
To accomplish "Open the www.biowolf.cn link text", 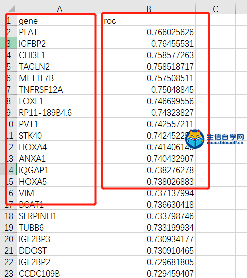I will coord(225,143).
